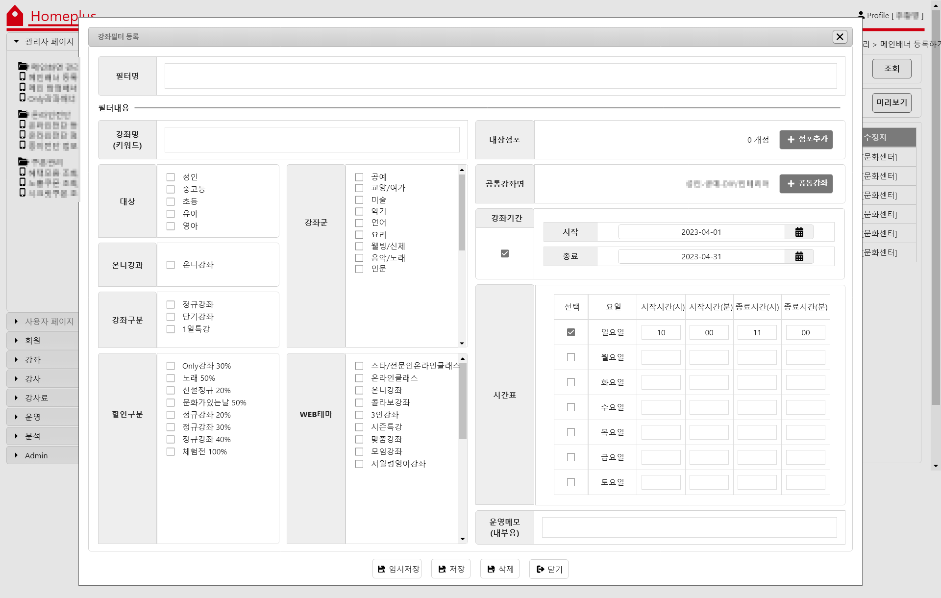Viewport: 941px width, 598px height.
Task: Check the 성인 target checkbox
Action: tap(171, 177)
